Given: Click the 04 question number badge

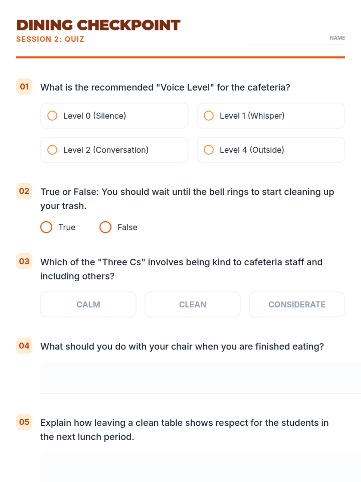Looking at the screenshot, I should 24,346.
